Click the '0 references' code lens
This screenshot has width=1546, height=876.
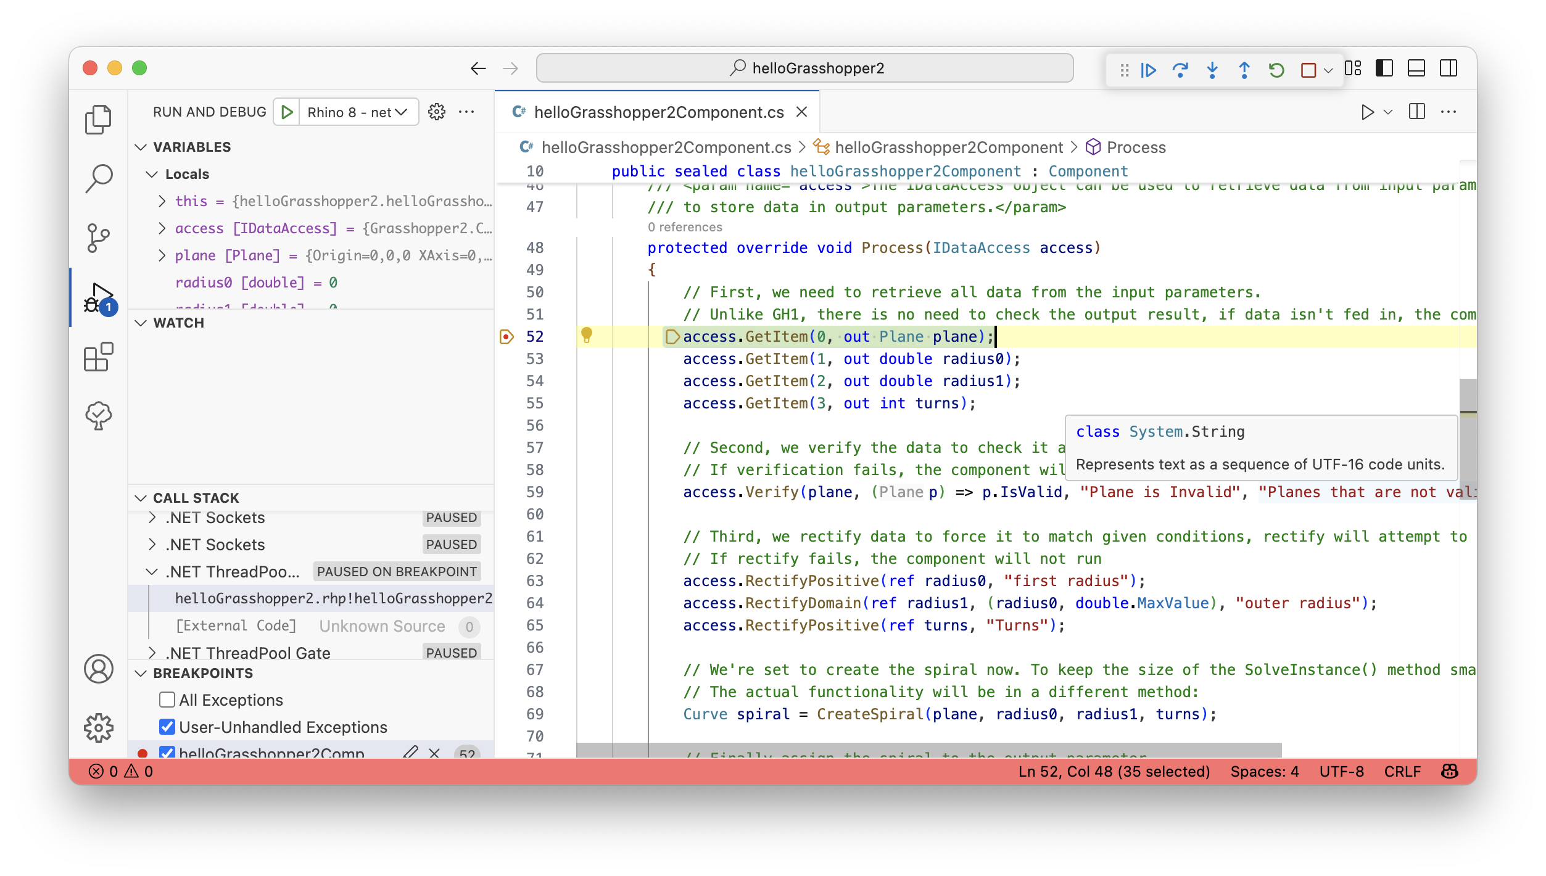685,227
